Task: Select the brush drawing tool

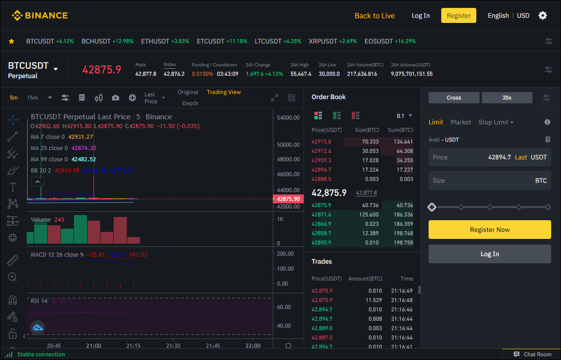Action: pyautogui.click(x=13, y=170)
